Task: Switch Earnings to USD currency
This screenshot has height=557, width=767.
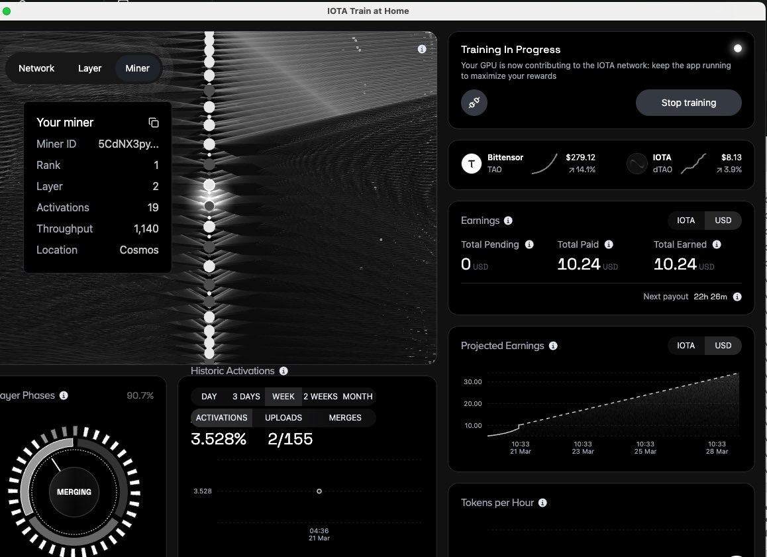Action: (x=723, y=221)
